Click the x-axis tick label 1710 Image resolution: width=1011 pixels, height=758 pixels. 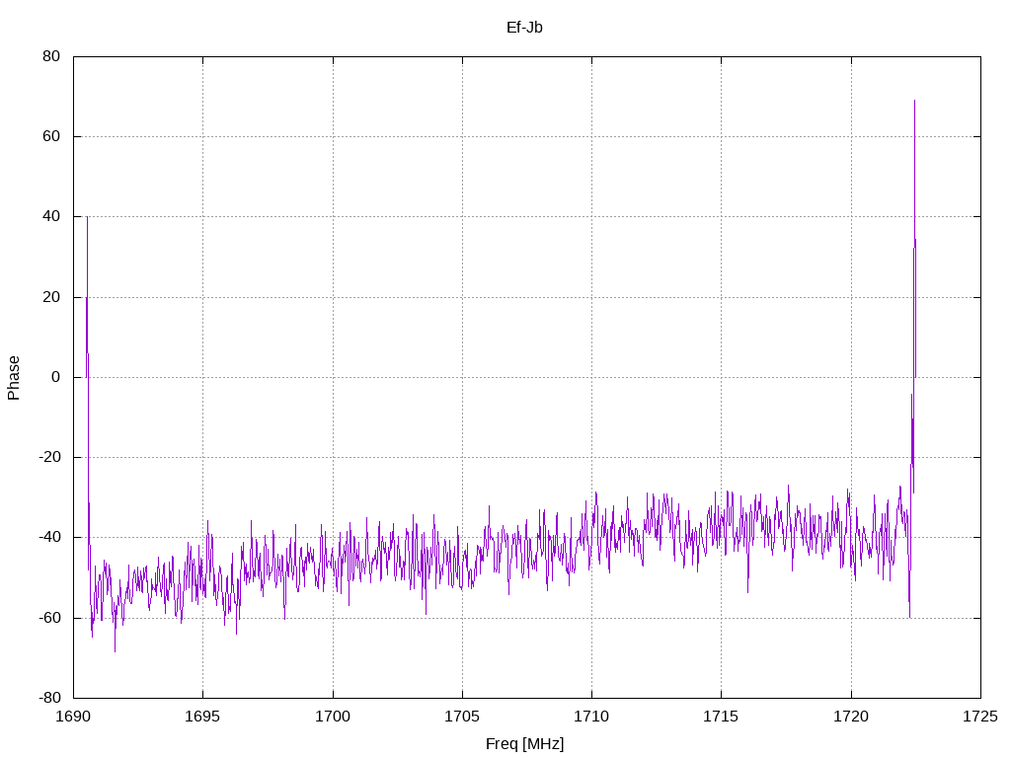[592, 717]
